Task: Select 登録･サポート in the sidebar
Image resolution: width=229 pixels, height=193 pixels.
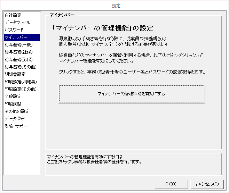Action: [17, 126]
